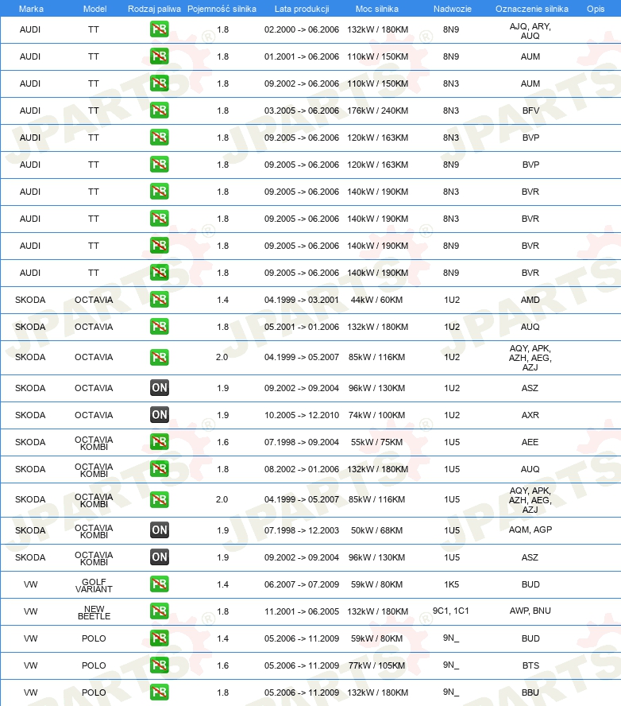Click the Model column header
Screen dimensions: 621x706
coord(94,9)
